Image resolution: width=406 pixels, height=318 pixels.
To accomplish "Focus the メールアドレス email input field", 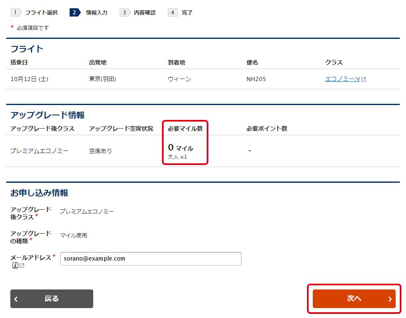I will tap(150, 259).
